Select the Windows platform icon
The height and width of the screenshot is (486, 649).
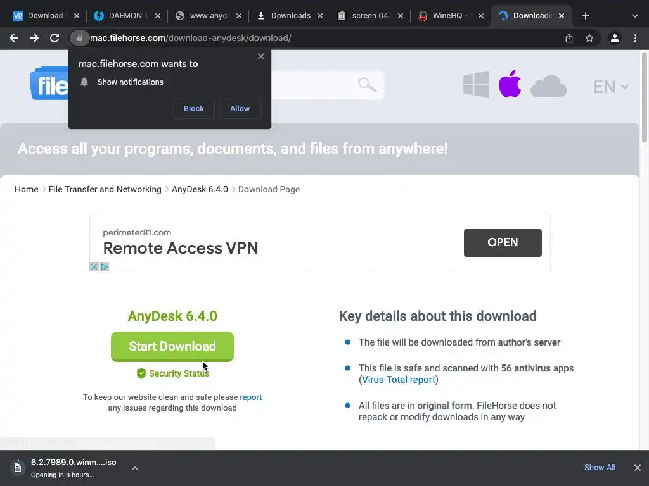[476, 85]
